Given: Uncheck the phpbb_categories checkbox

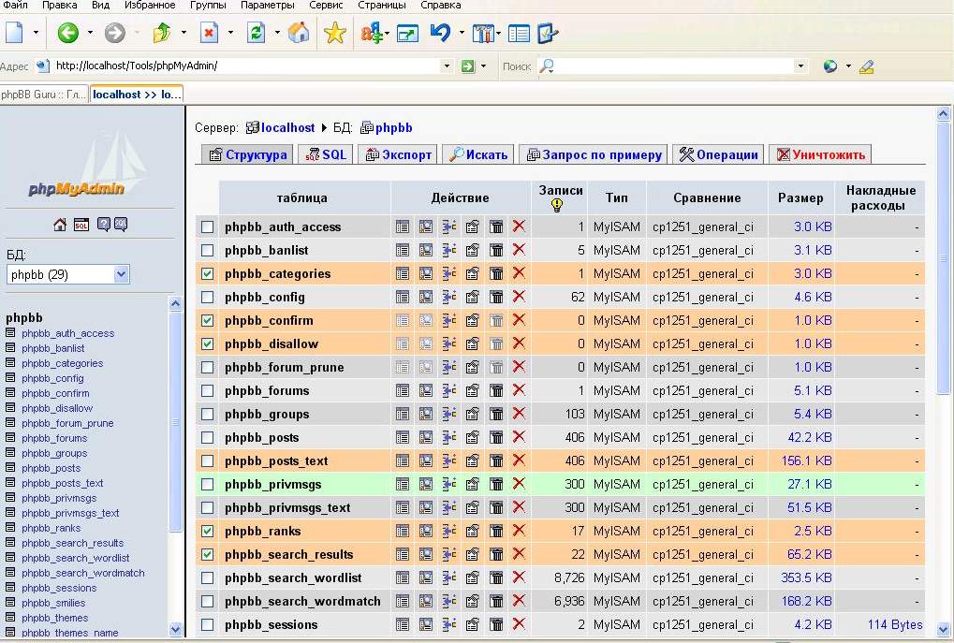Looking at the screenshot, I should pyautogui.click(x=208, y=273).
